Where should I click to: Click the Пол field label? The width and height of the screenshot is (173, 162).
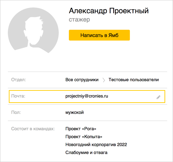coord(16,112)
